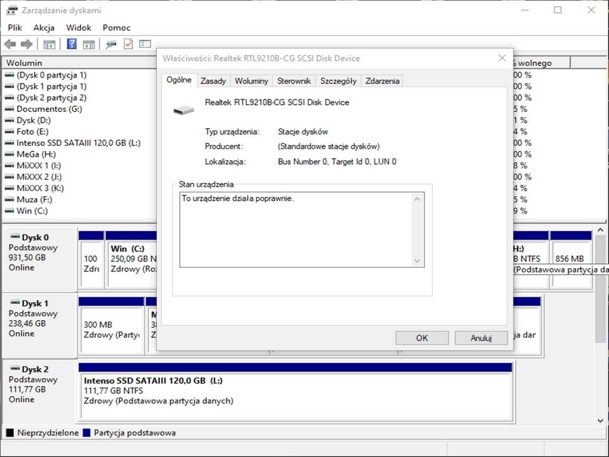The image size is (609, 457).
Task: Click the Dysk 2 disk icon
Action: coord(15,368)
